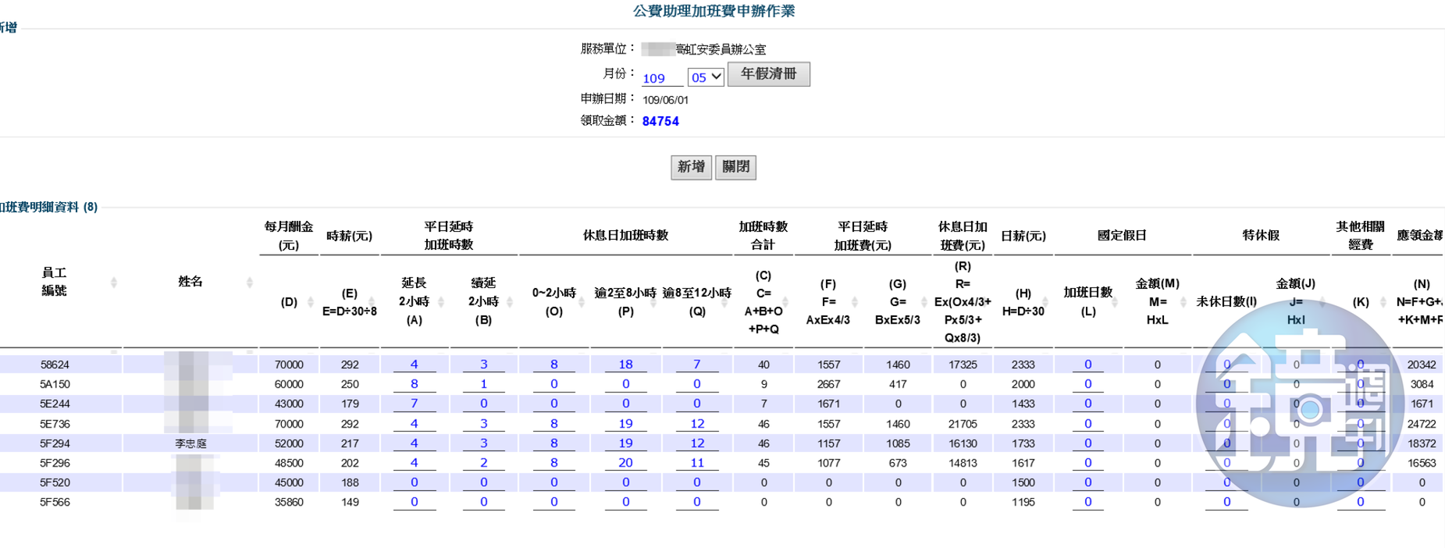This screenshot has width=1445, height=548.
Task: Select employee number 5E244 cell
Action: (x=55, y=404)
